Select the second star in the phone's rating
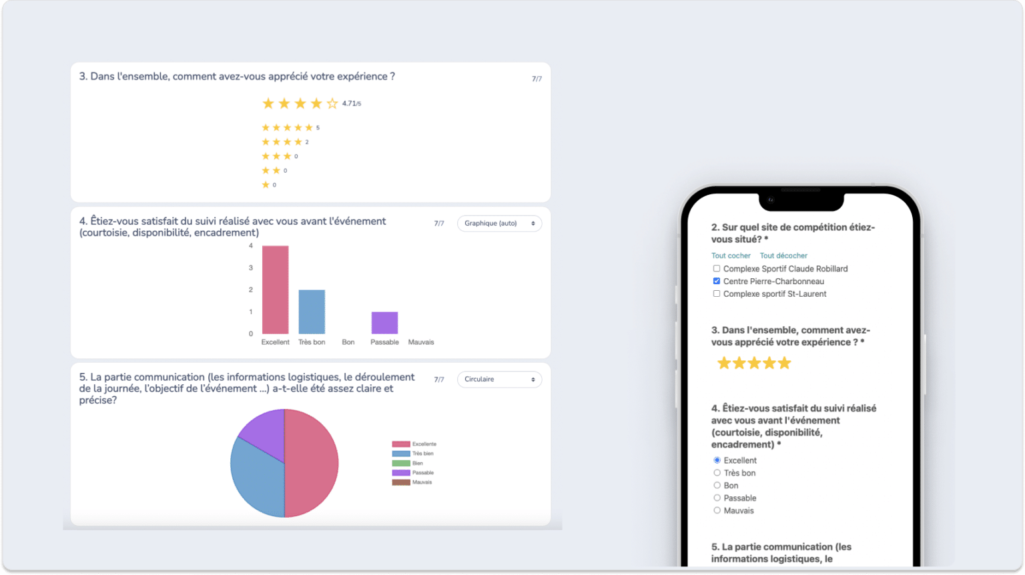 coord(739,363)
